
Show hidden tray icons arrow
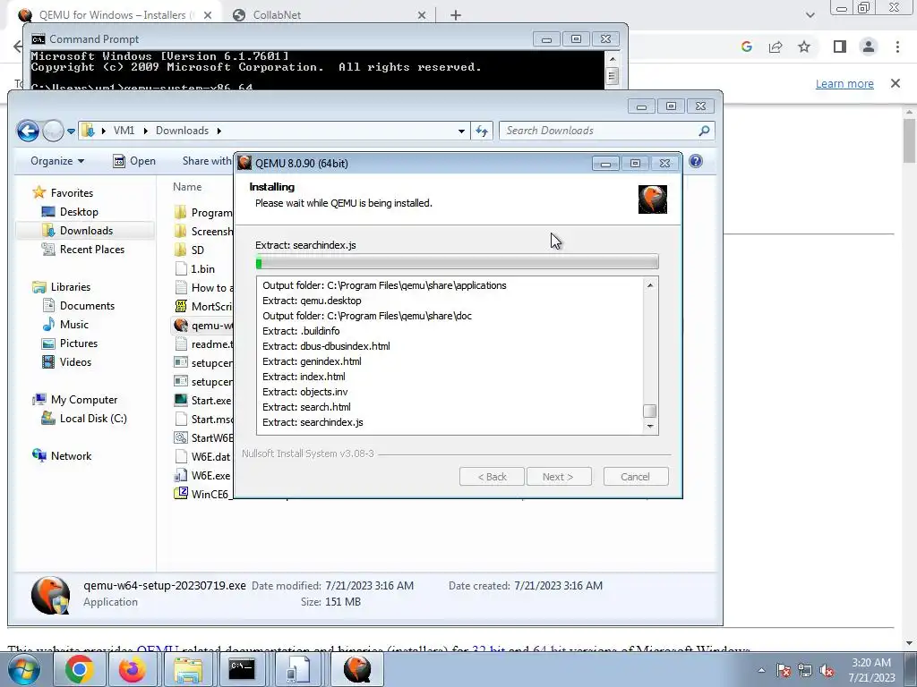click(761, 670)
